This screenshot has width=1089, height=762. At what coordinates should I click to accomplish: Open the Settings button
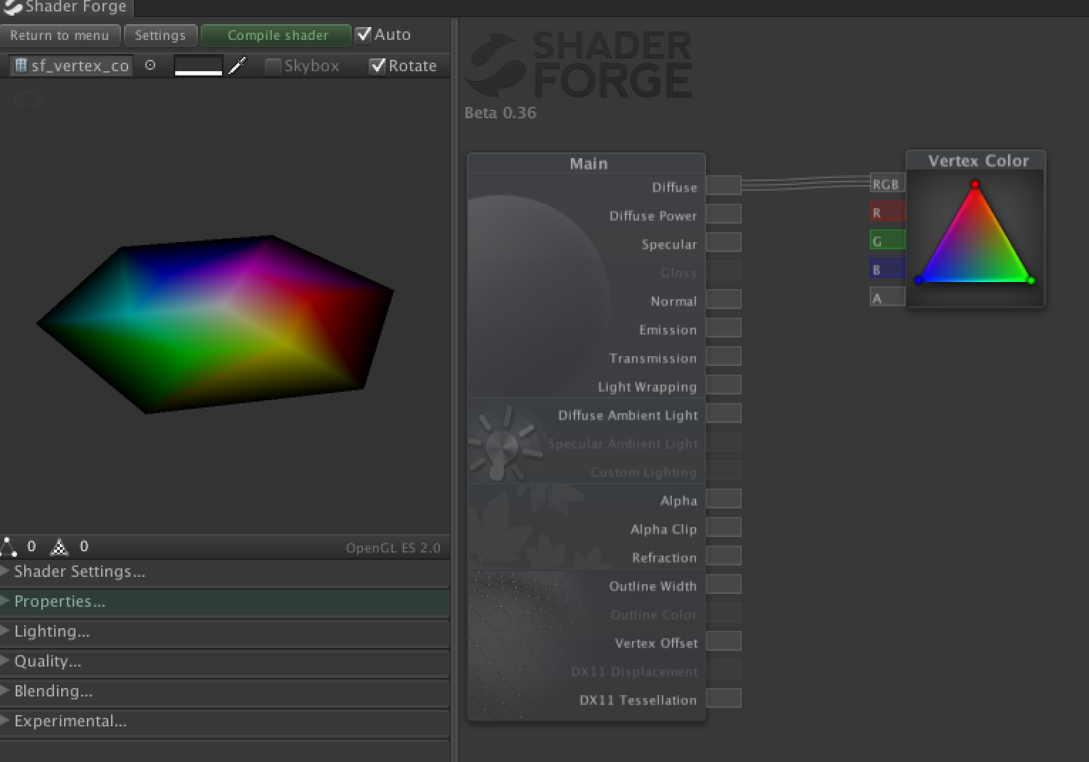tap(160, 35)
